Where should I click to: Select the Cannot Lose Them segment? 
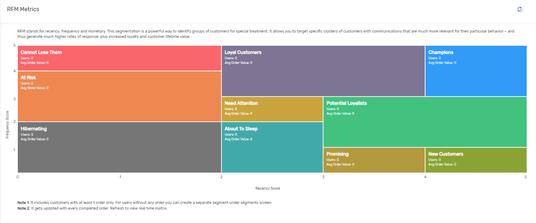pyautogui.click(x=119, y=58)
